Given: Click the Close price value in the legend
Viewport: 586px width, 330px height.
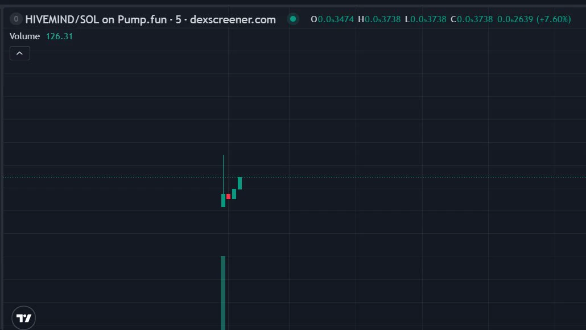Looking at the screenshot, I should pos(474,19).
